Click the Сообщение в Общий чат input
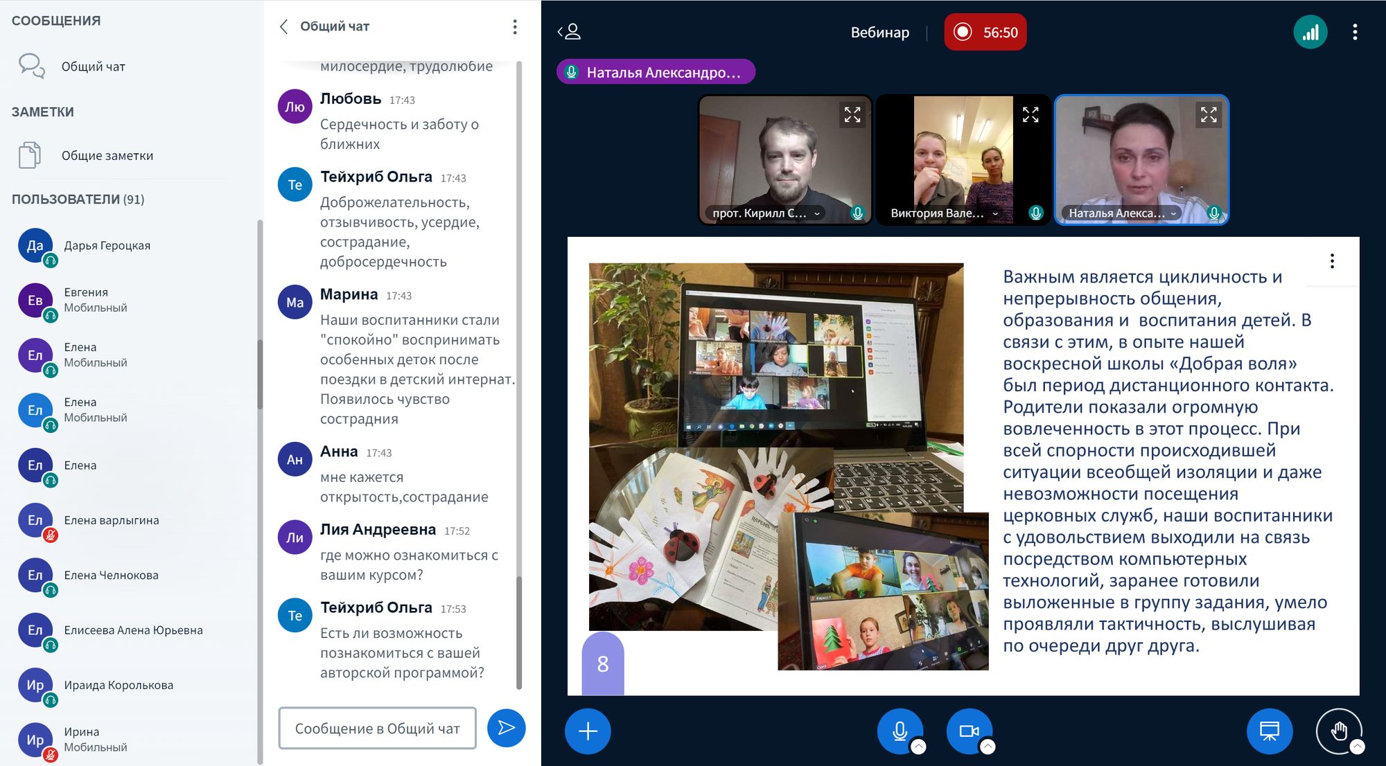1386x766 pixels. click(x=377, y=728)
